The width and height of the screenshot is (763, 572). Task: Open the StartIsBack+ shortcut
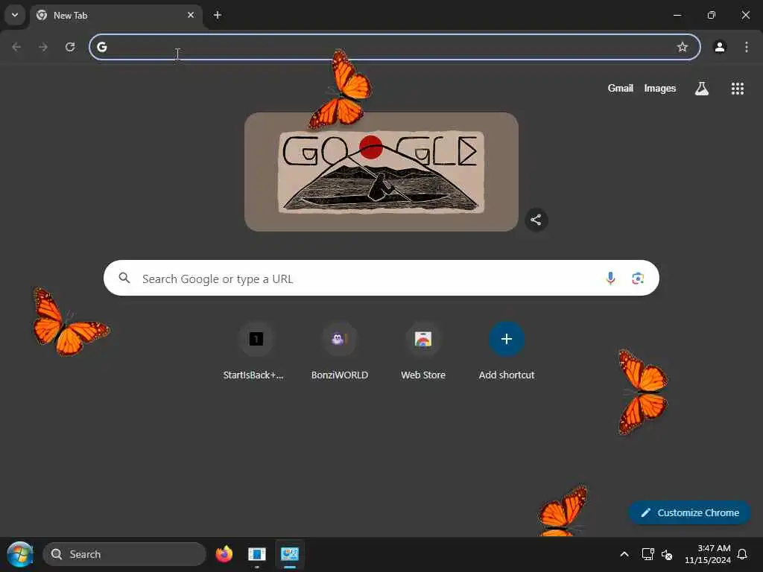coord(256,350)
